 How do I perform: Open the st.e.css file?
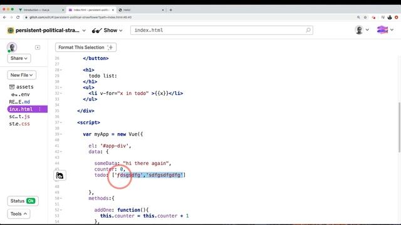coord(19,124)
